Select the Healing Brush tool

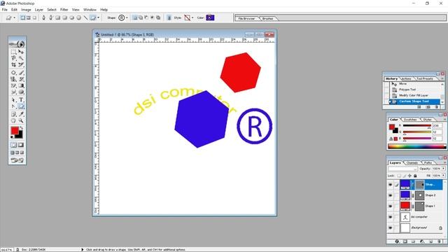[13, 73]
